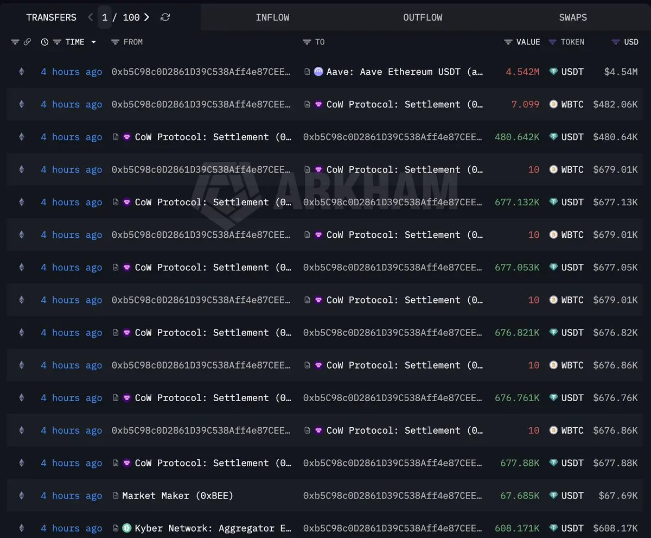
Task: Open the TOKEN column filter
Action: (552, 42)
